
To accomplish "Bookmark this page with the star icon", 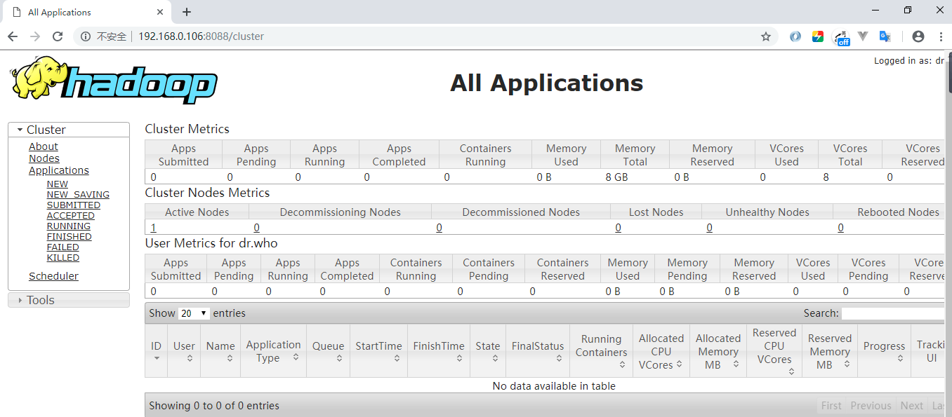I will click(765, 36).
